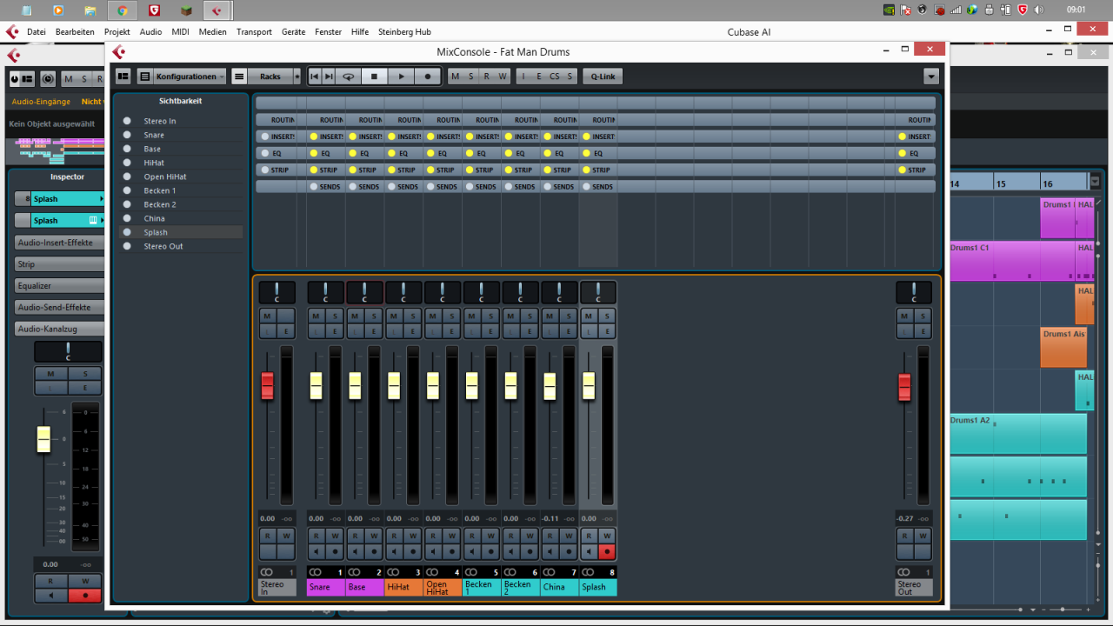
Task: Toggle visibility dot for Snare channel
Action: [x=127, y=135]
